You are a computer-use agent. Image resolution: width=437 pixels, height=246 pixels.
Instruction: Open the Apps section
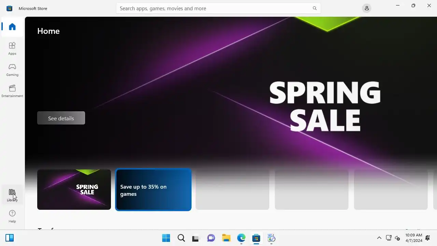coord(12,49)
